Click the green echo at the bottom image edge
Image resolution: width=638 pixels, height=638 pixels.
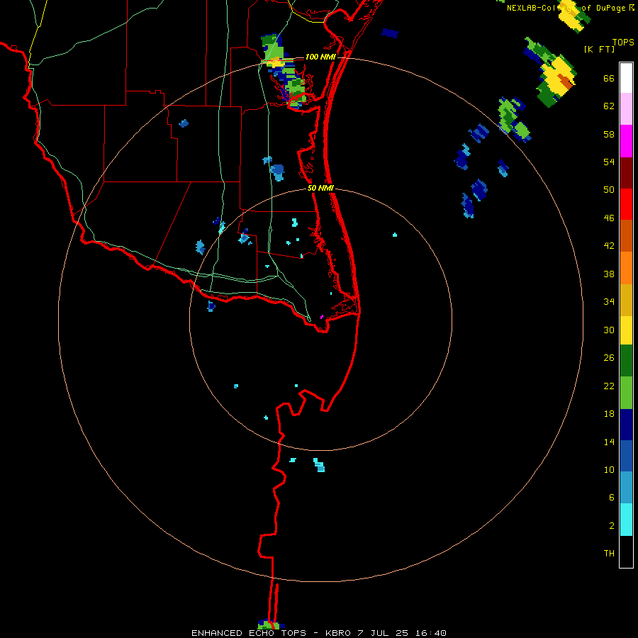pos(269,625)
